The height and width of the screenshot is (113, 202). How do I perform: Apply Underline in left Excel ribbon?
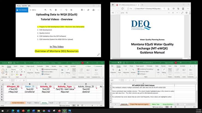(x=17, y=72)
